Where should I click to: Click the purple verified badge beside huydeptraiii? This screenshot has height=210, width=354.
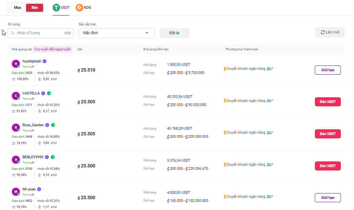pyautogui.click(x=45, y=61)
